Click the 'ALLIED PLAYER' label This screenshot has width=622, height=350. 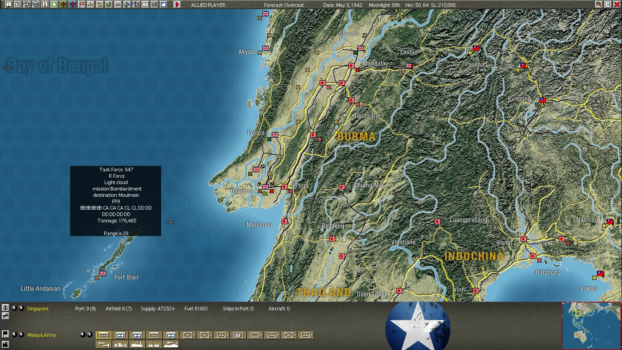[208, 5]
